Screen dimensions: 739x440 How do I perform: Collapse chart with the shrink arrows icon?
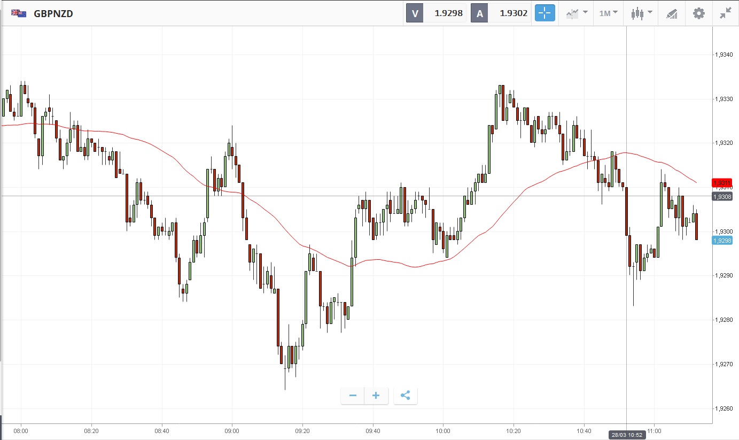pos(725,13)
